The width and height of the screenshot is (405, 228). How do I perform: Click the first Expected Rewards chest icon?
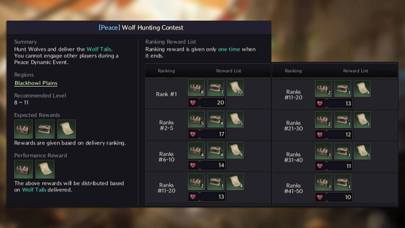point(23,129)
